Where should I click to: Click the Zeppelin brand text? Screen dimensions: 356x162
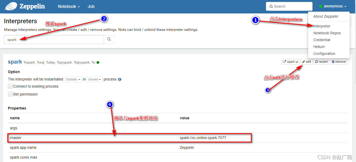[32, 6]
